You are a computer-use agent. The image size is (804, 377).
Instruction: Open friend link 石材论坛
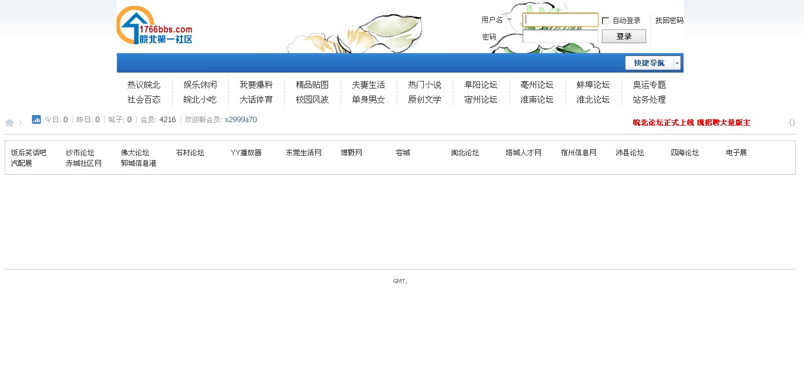pyautogui.click(x=190, y=153)
